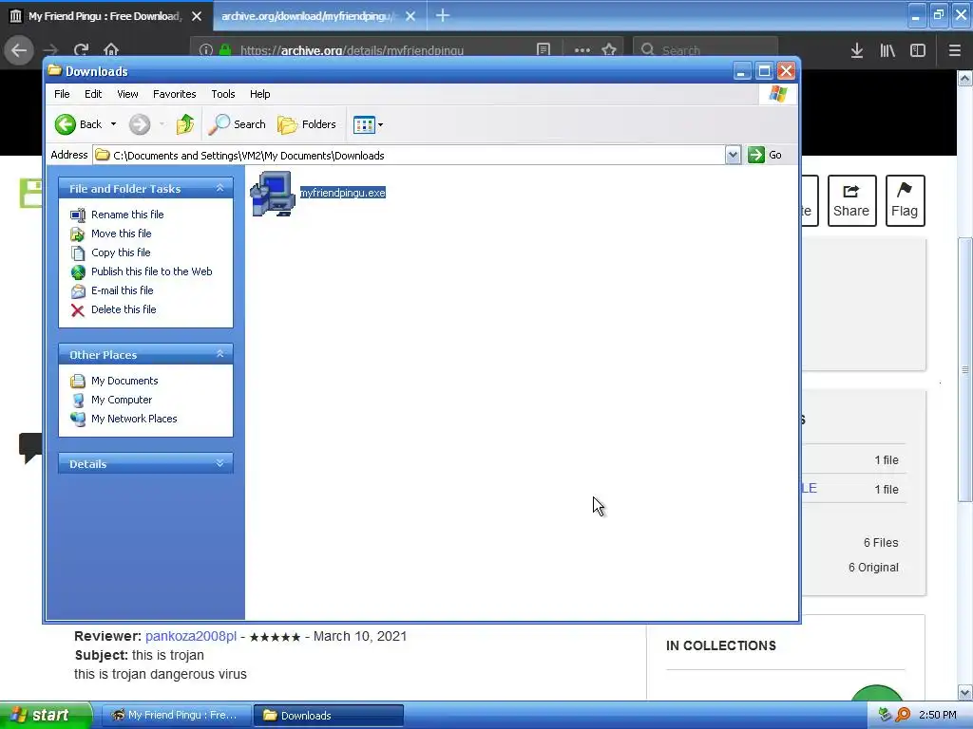
Task: Click the E-mail envelope icon
Action: point(78,291)
